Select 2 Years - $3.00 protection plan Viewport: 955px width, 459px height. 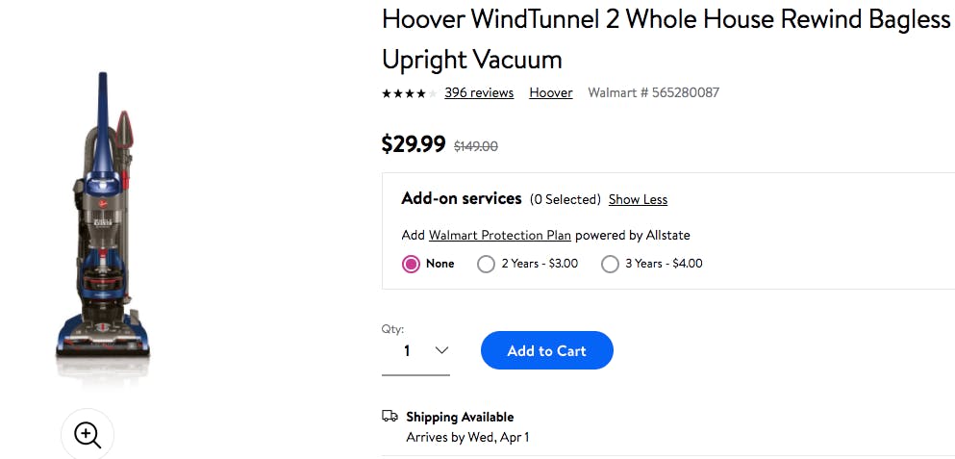pyautogui.click(x=487, y=264)
